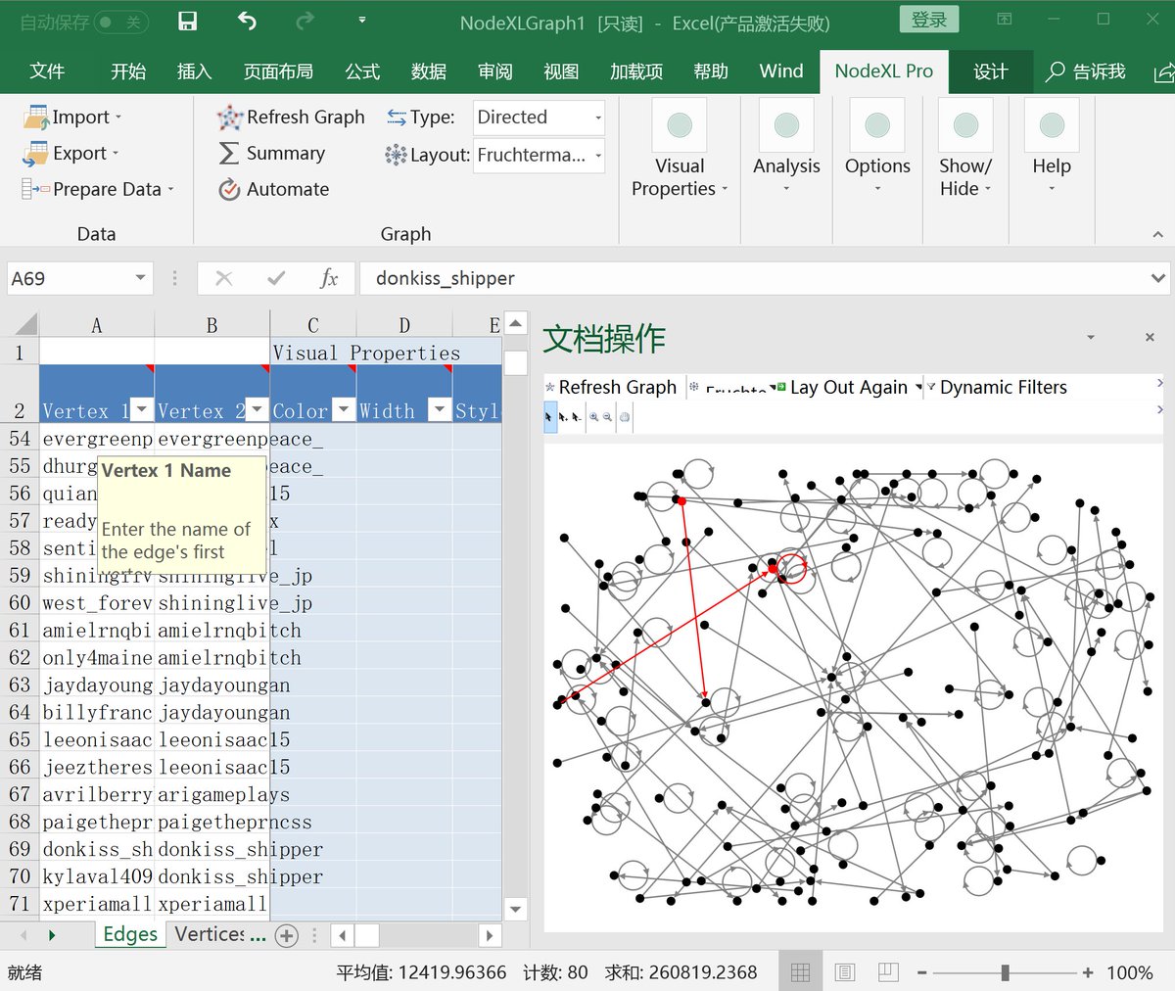Open Visual Properties ribbon group
Viewport: 1175px width, 991px height.
pyautogui.click(x=680, y=150)
